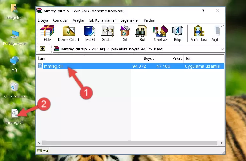Sort by Boyut column header
246x161 pixels.
tap(143, 58)
